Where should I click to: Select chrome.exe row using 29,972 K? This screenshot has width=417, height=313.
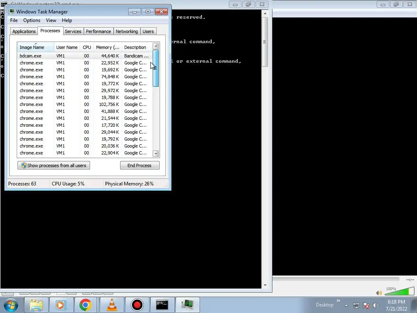coord(85,90)
